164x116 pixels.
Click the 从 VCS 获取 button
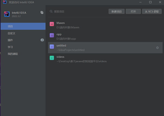pyautogui.click(x=152, y=11)
